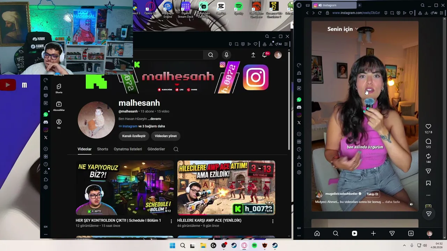Show hidden icons in the system tray
447x251 pixels.
pos(404,245)
